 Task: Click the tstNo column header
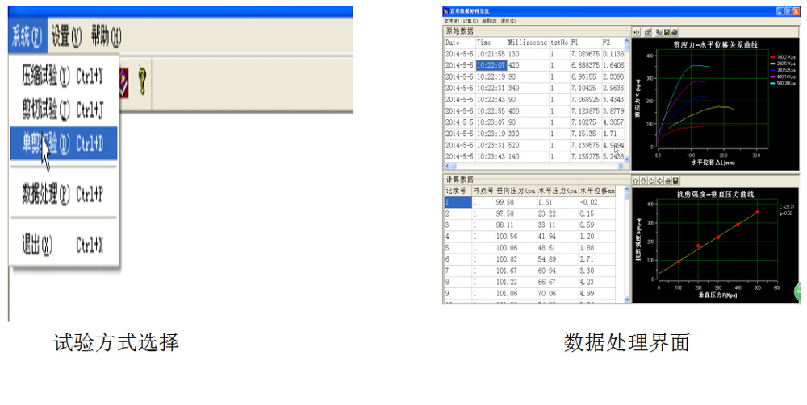click(x=560, y=43)
